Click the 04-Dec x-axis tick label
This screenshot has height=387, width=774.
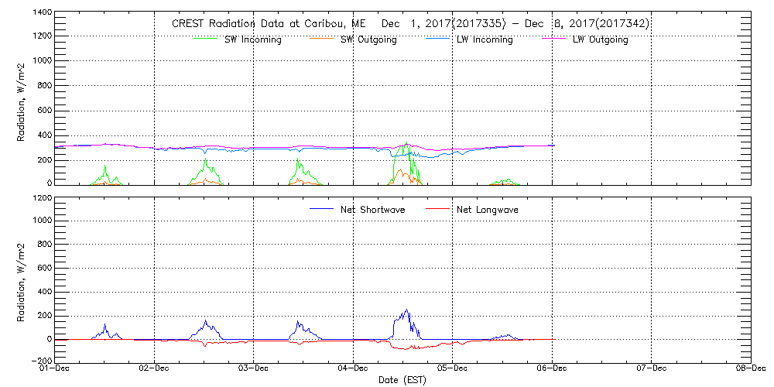354,369
